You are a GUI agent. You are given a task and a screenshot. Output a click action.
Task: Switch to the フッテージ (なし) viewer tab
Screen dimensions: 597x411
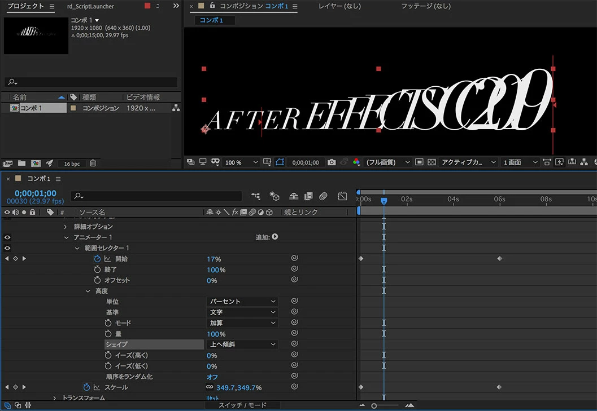426,6
